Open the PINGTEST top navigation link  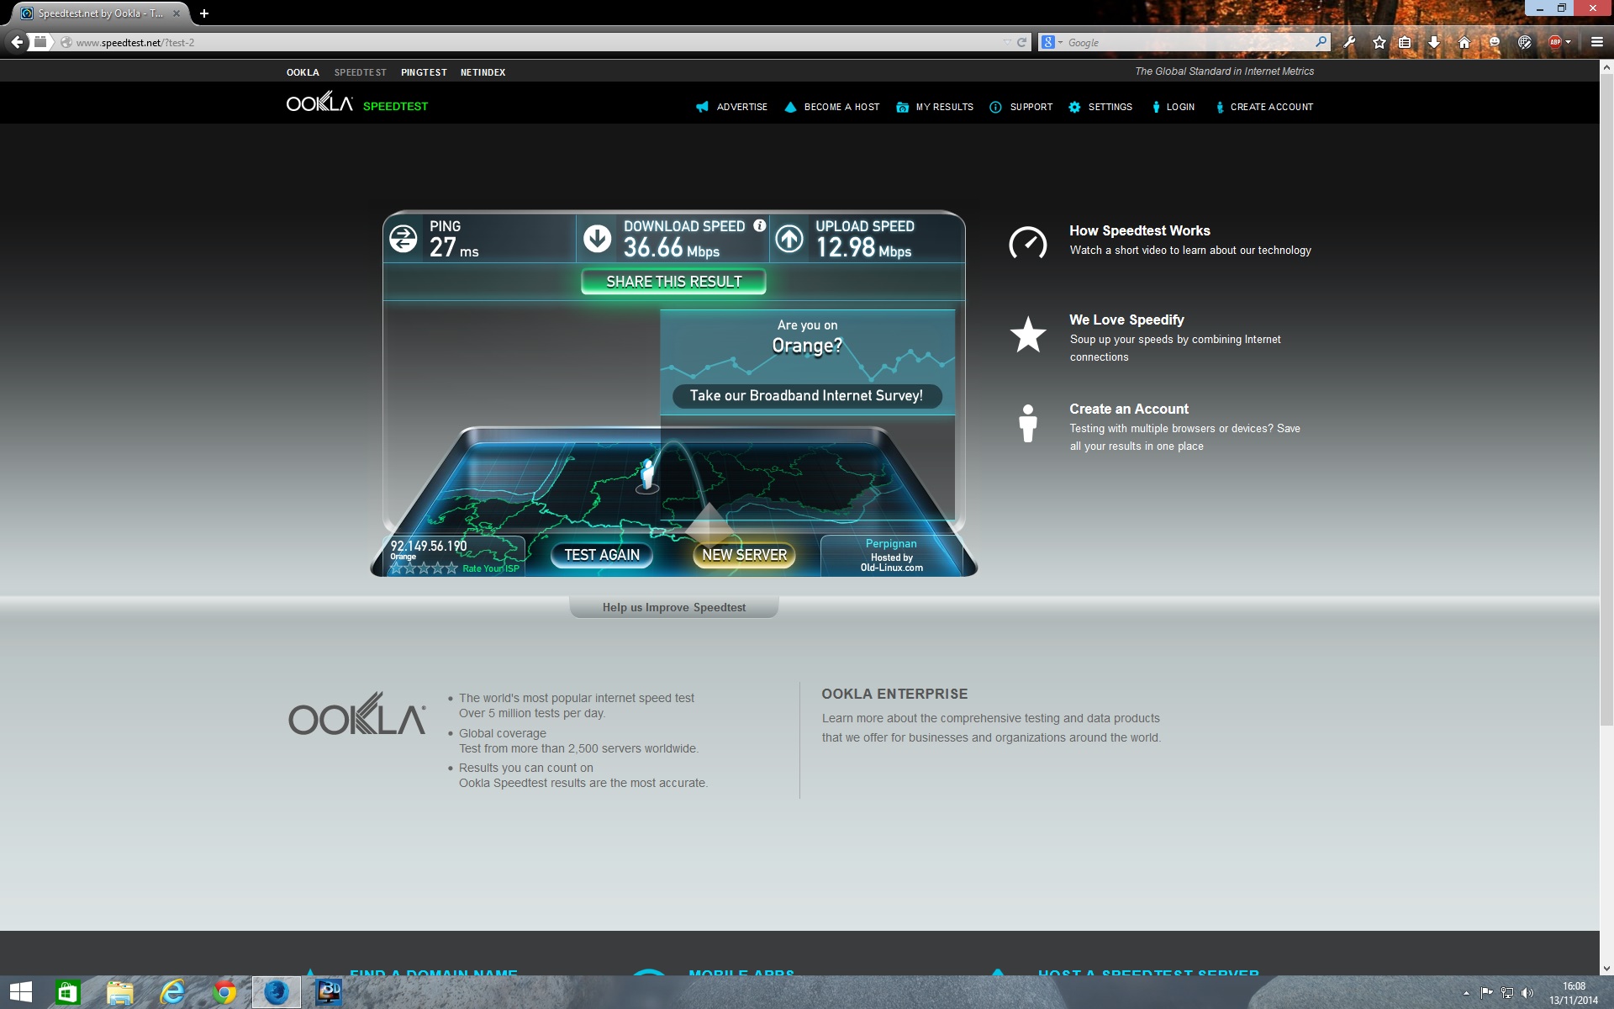pyautogui.click(x=424, y=72)
